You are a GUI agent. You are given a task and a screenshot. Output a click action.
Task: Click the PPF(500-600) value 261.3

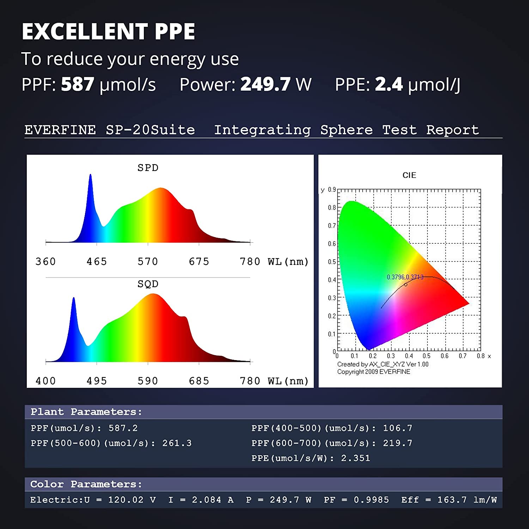click(177, 443)
